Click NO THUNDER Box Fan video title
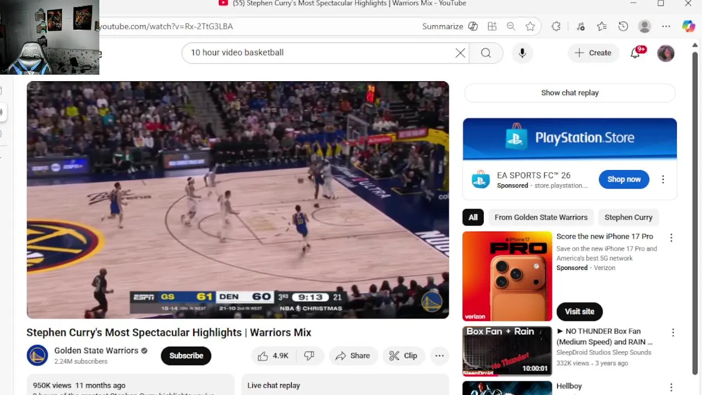702x395 pixels. (x=605, y=336)
